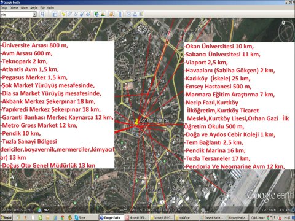This screenshot has height=221, width=295.
Task: Open the Düzenle menu
Action: click(14, 8)
